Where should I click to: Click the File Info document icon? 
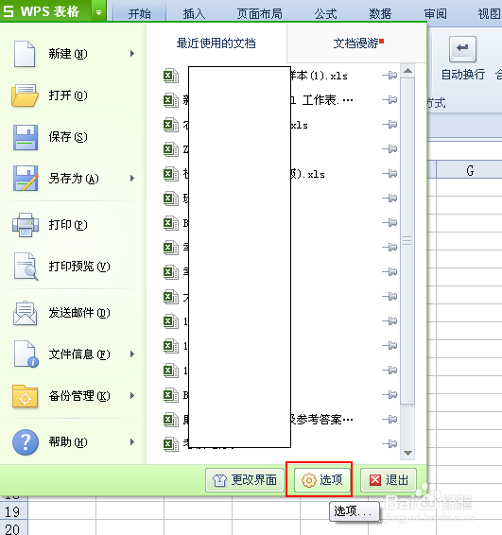pyautogui.click(x=26, y=354)
